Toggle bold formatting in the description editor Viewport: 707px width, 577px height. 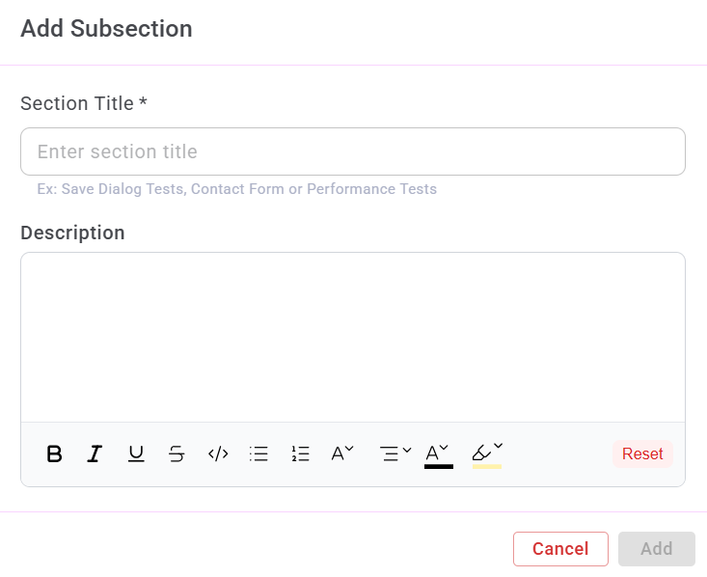(x=55, y=453)
